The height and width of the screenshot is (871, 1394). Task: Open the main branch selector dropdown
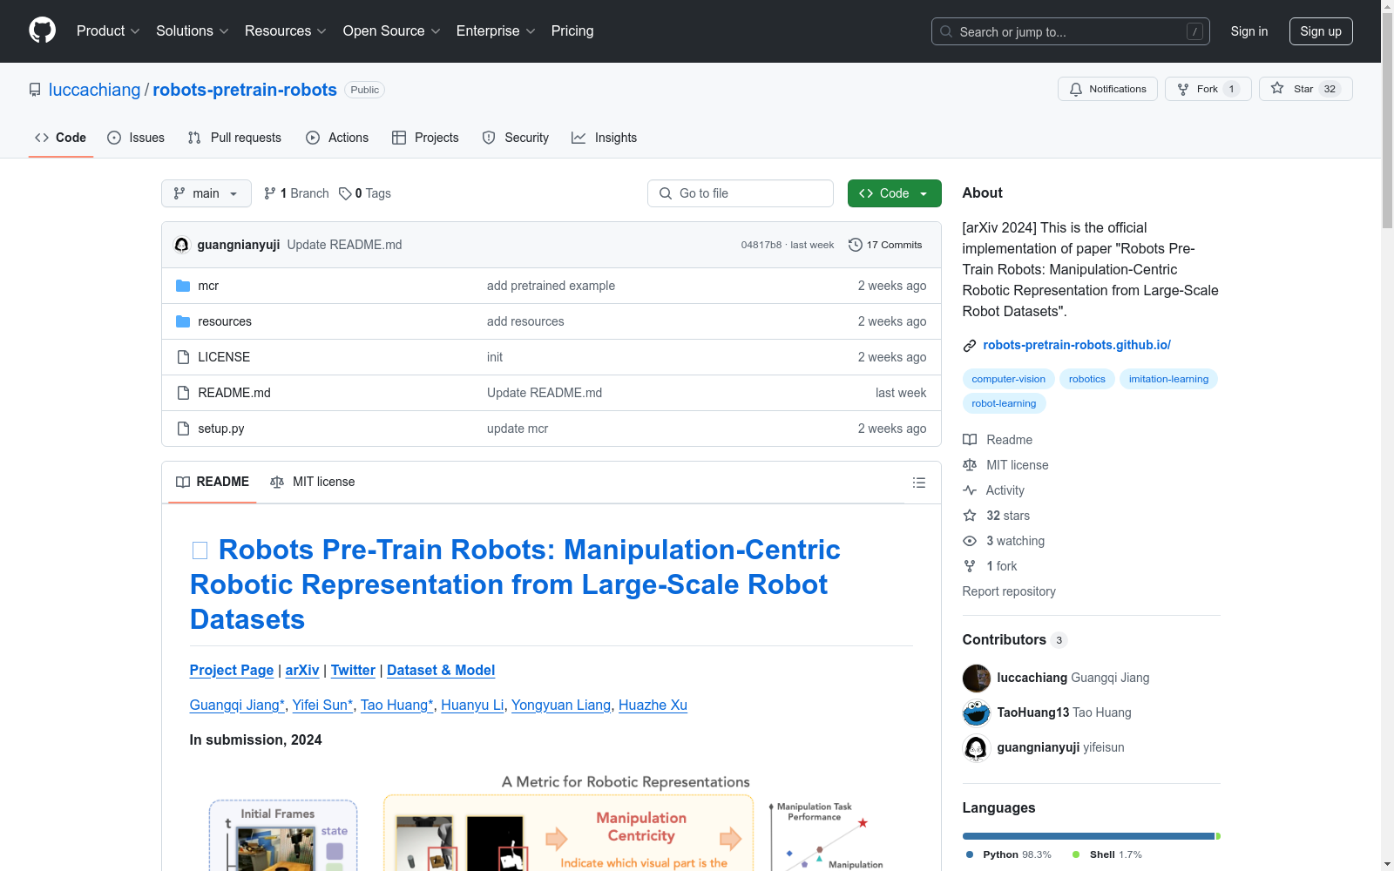coord(206,193)
